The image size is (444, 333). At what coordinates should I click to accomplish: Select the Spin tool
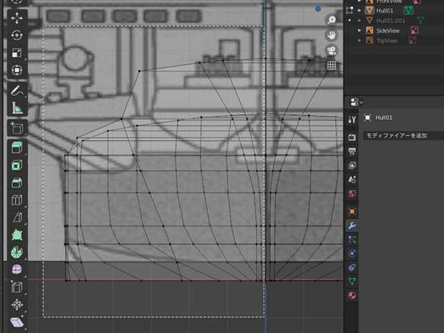[x=17, y=253]
